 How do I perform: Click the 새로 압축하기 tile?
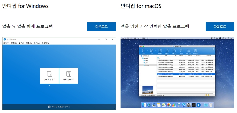tap(69, 76)
